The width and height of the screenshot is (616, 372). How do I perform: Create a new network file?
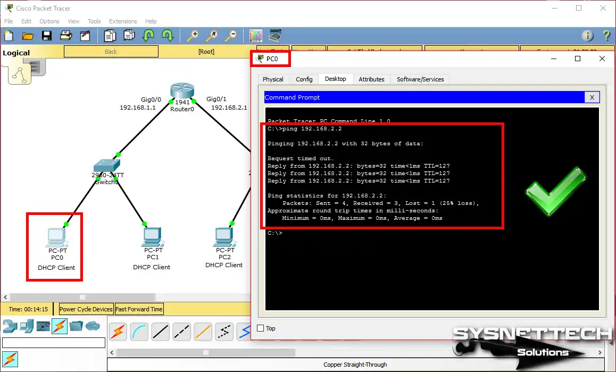[9, 35]
